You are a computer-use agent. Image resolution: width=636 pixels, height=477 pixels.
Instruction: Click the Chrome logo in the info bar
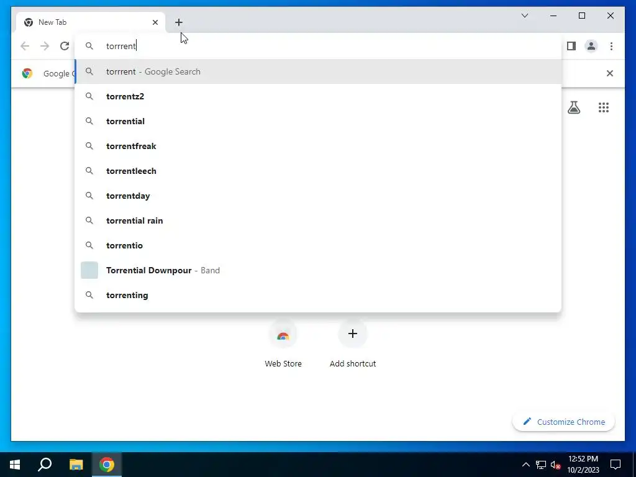[27, 73]
